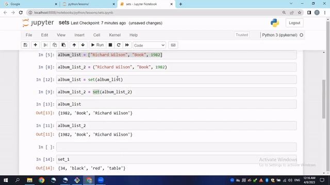This screenshot has height=185, width=330.
Task: Save notebook with the floppy disk icon
Action: [25, 45]
